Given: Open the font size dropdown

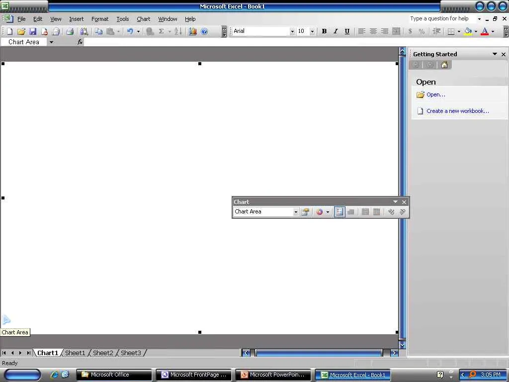Looking at the screenshot, I should pyautogui.click(x=312, y=31).
